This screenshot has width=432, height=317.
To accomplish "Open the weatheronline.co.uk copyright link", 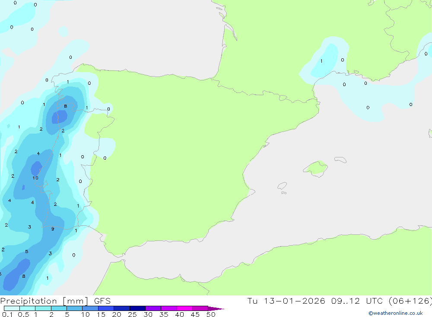I will pos(396,313).
